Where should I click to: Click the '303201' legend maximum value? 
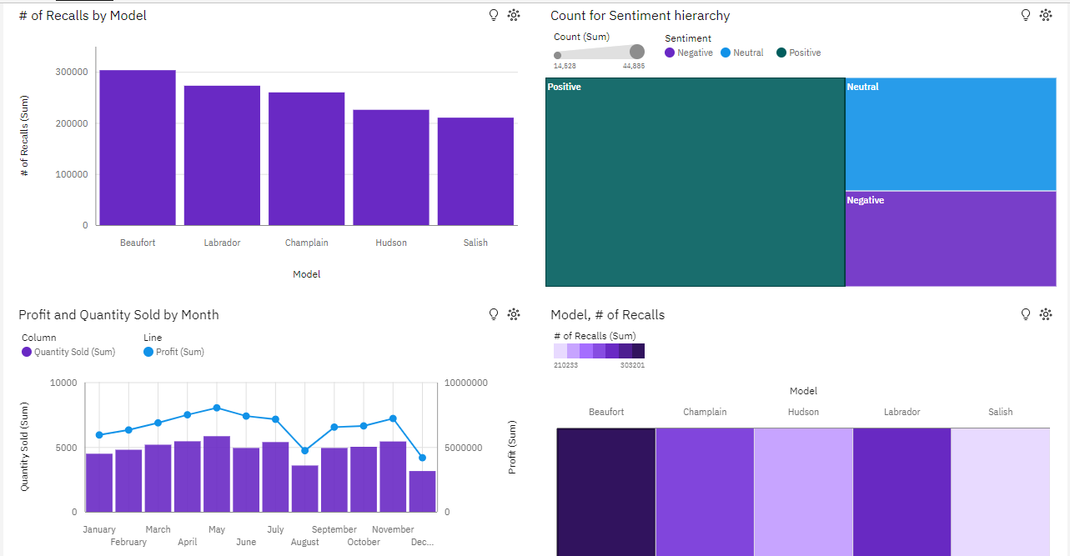633,365
